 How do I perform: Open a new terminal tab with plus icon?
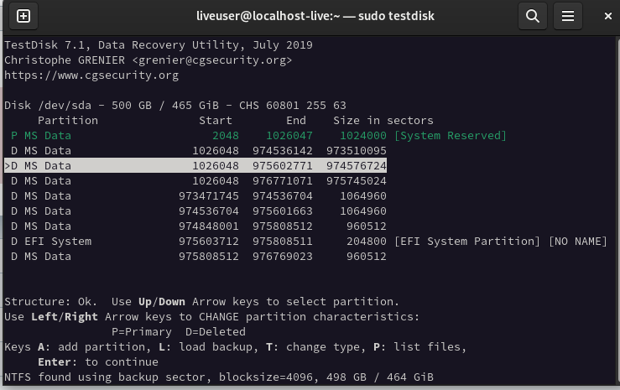[23, 16]
